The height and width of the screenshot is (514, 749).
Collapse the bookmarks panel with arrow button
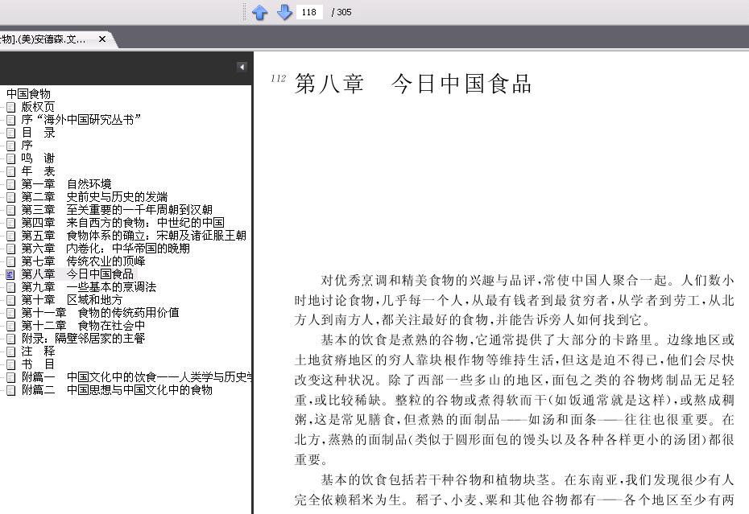coord(242,68)
